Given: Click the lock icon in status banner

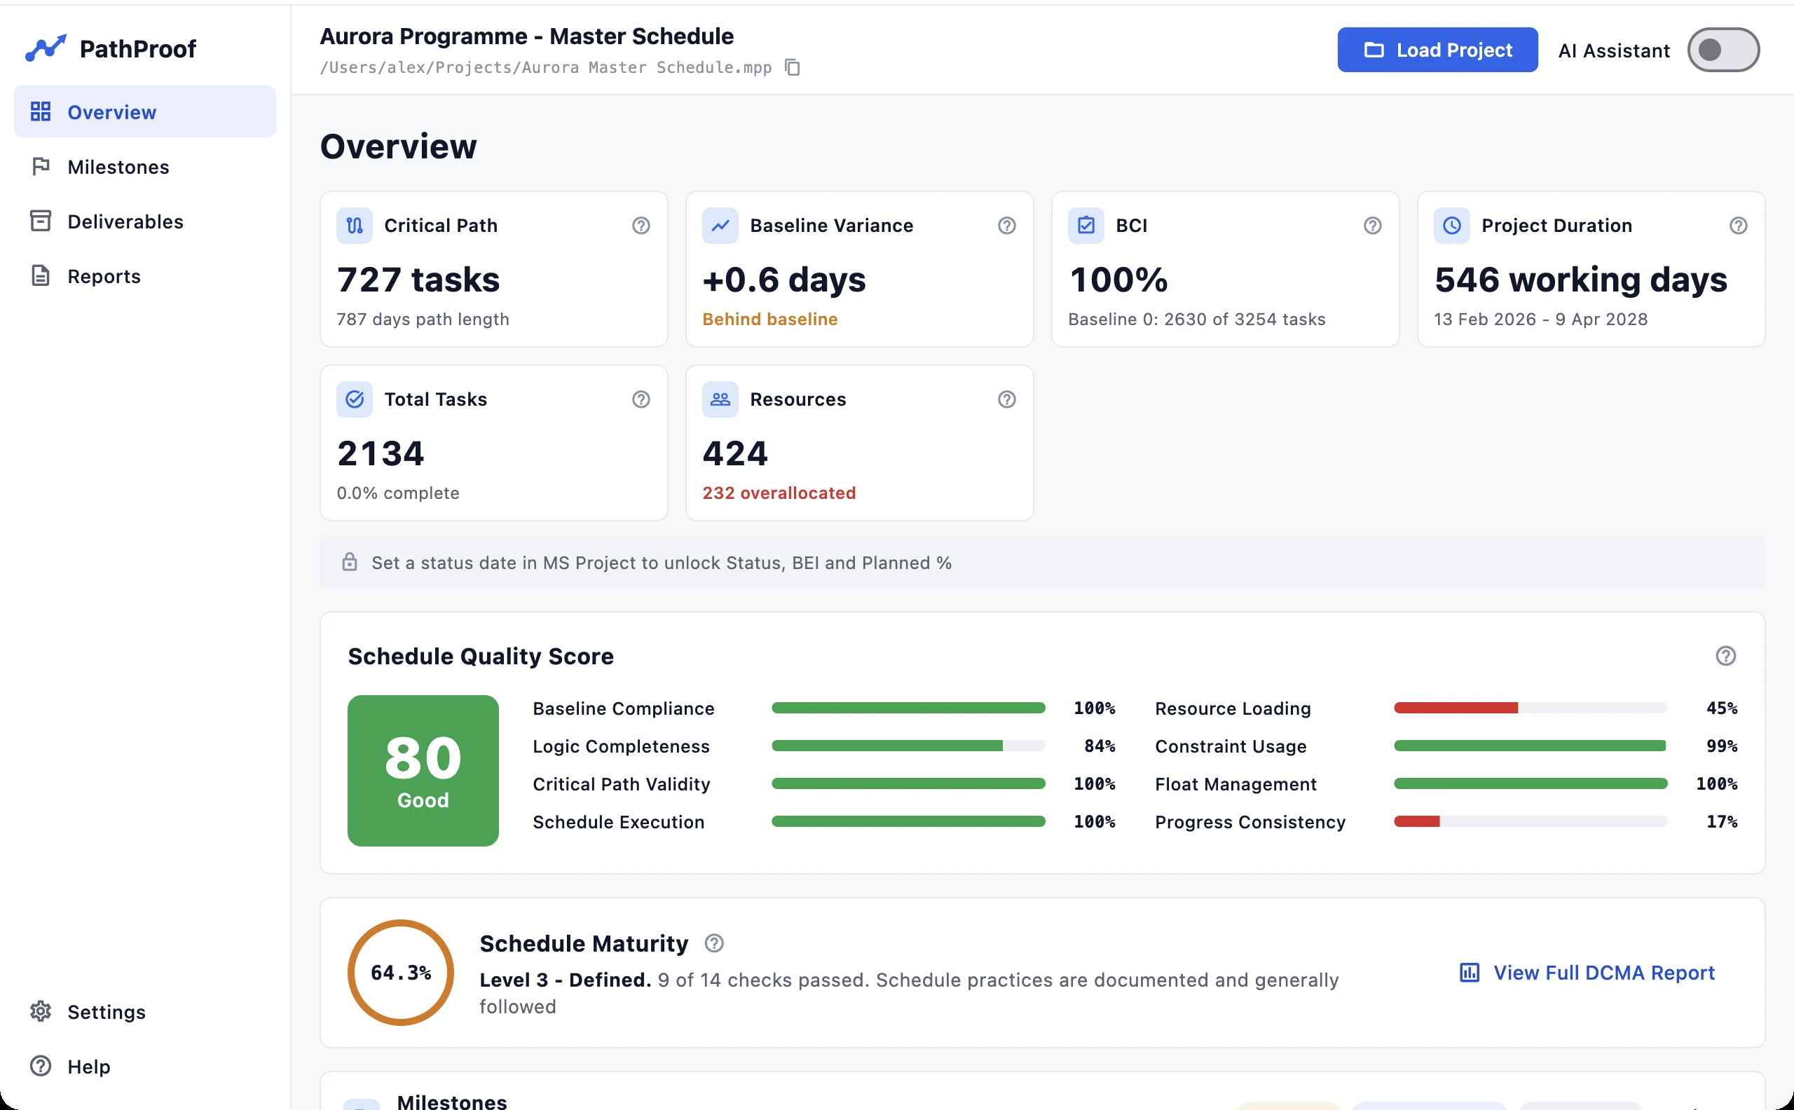Looking at the screenshot, I should click(x=350, y=562).
